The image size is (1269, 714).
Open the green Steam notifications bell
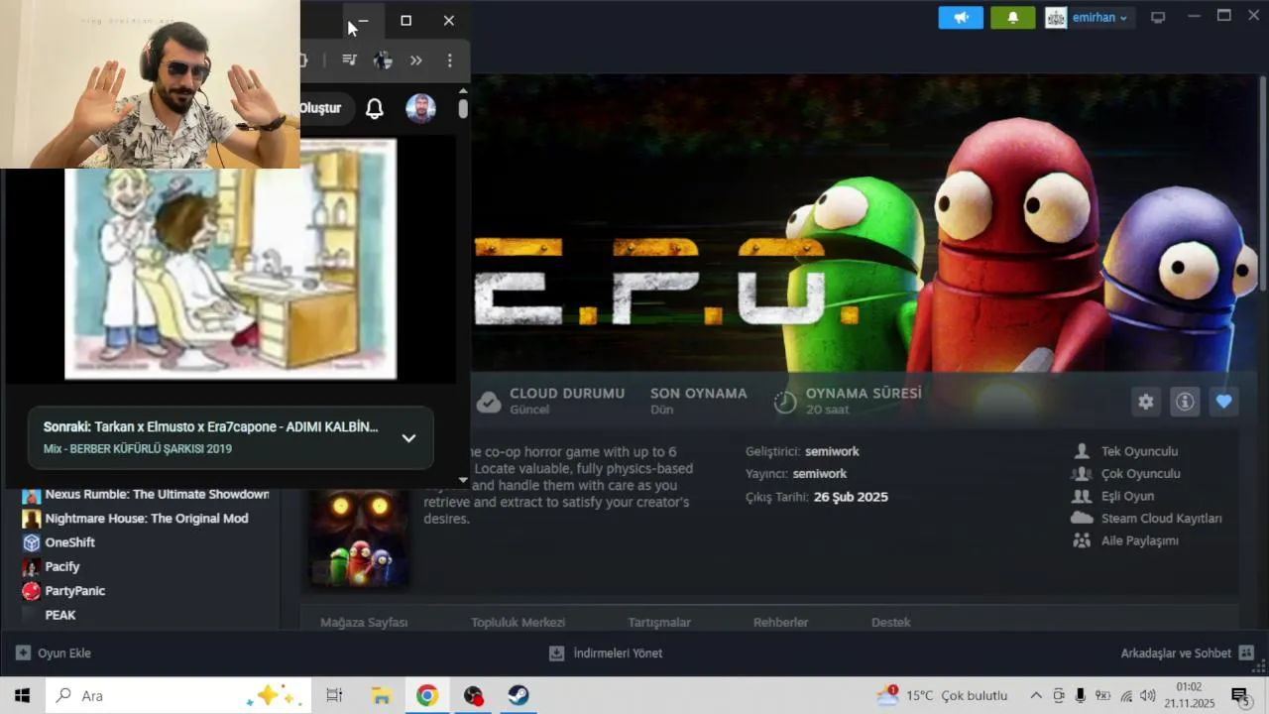[x=1012, y=18]
